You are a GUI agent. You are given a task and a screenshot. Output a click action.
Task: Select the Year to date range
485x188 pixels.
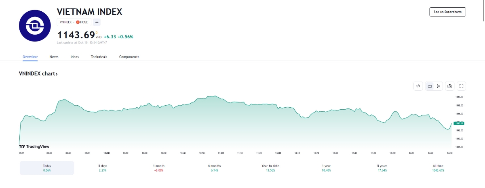coord(270,168)
